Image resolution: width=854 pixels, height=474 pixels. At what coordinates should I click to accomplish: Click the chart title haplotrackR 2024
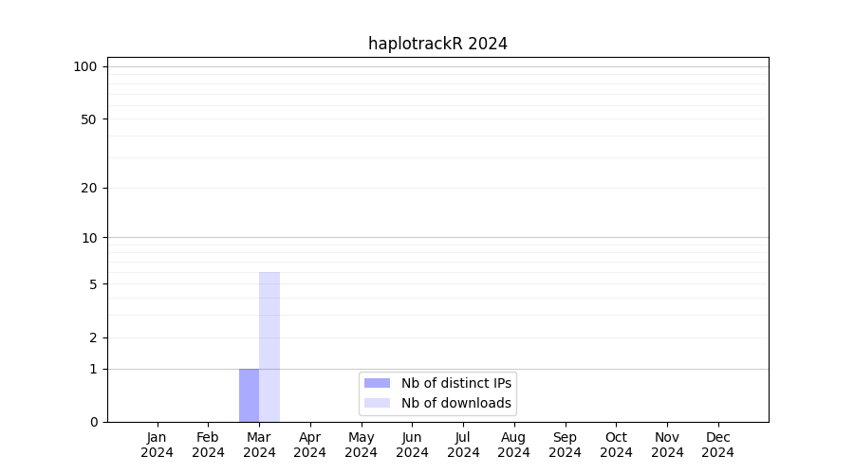[437, 44]
